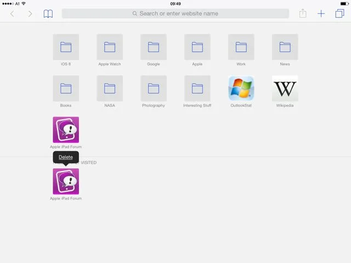Open Apple iPad Forum under Frequently Visited
Image resolution: width=351 pixels, height=263 pixels.
tap(66, 181)
